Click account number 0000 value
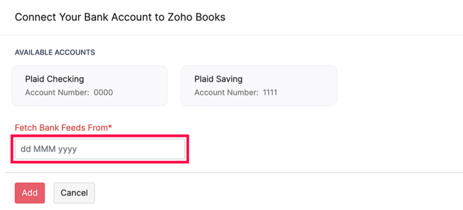This screenshot has height=210, width=463. 103,92
